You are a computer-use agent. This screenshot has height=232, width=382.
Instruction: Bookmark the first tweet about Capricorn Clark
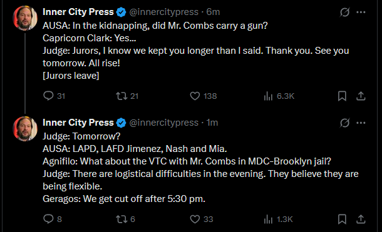click(342, 96)
